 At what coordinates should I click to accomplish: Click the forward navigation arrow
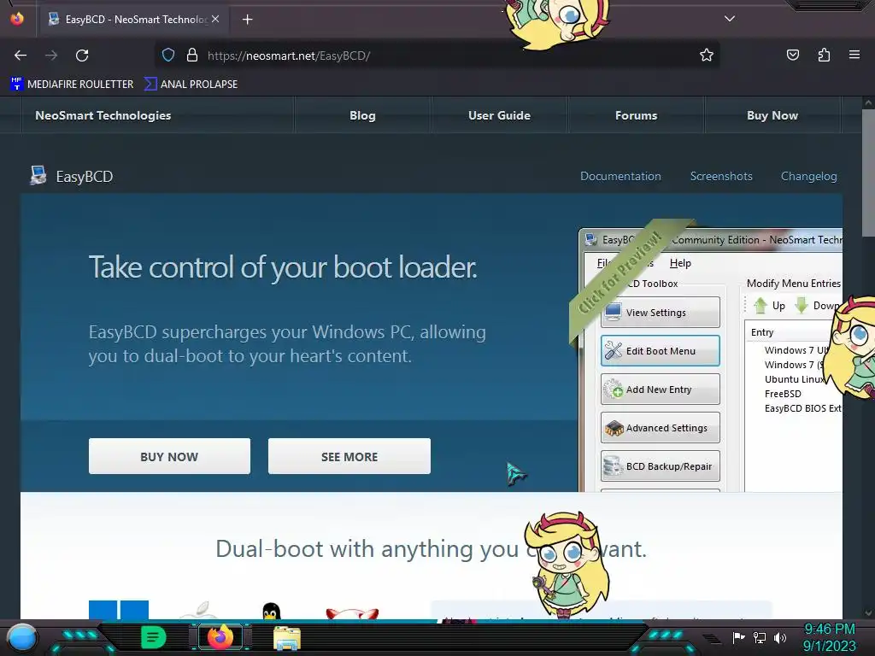click(x=51, y=56)
